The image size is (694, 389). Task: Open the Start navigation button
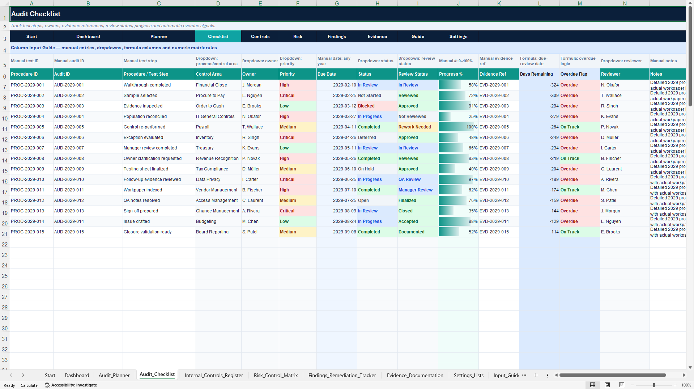pos(31,37)
